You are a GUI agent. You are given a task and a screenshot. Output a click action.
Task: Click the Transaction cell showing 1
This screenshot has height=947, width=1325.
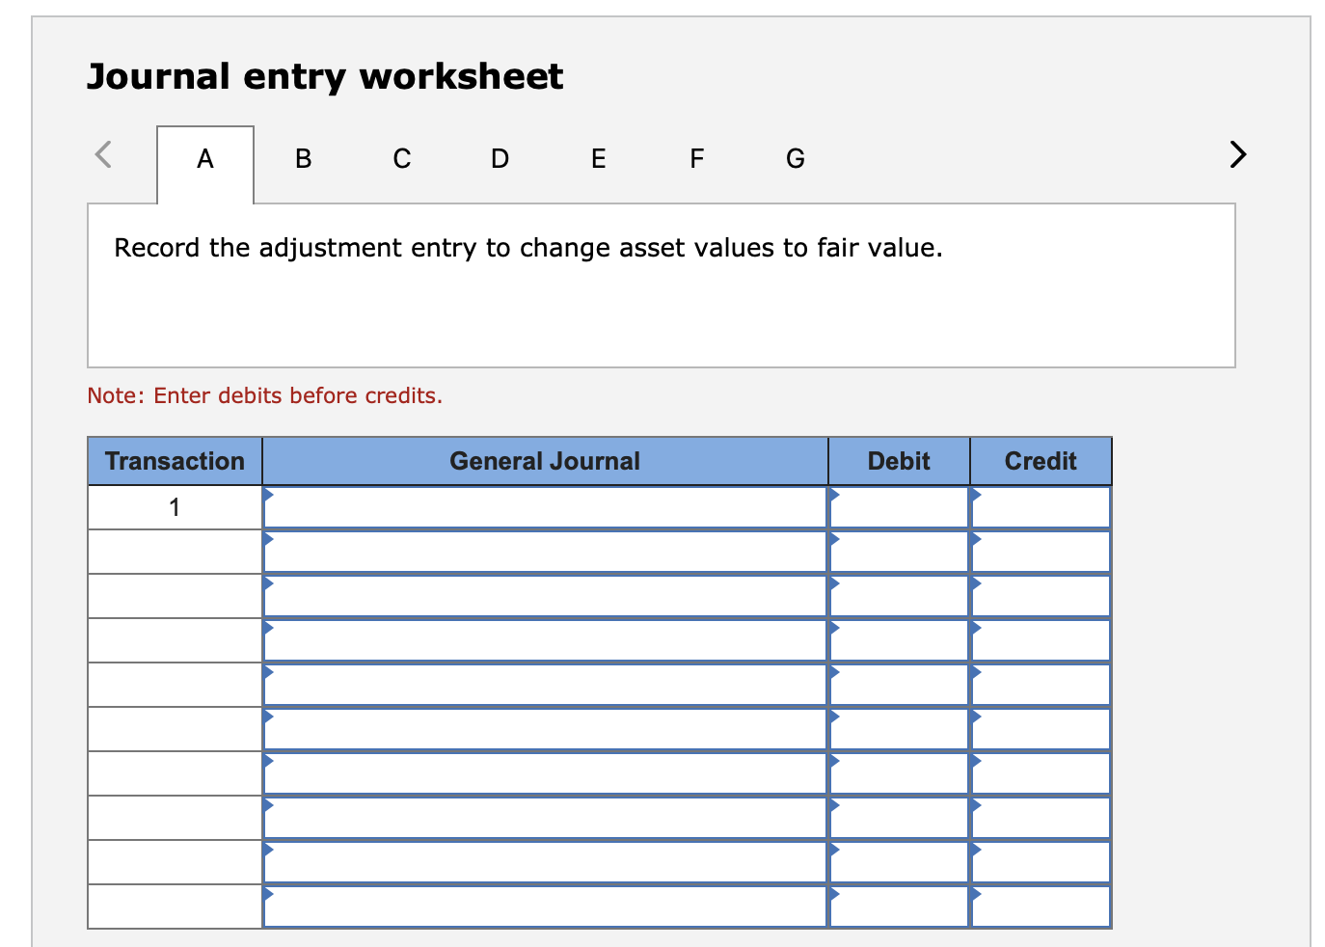(x=174, y=505)
